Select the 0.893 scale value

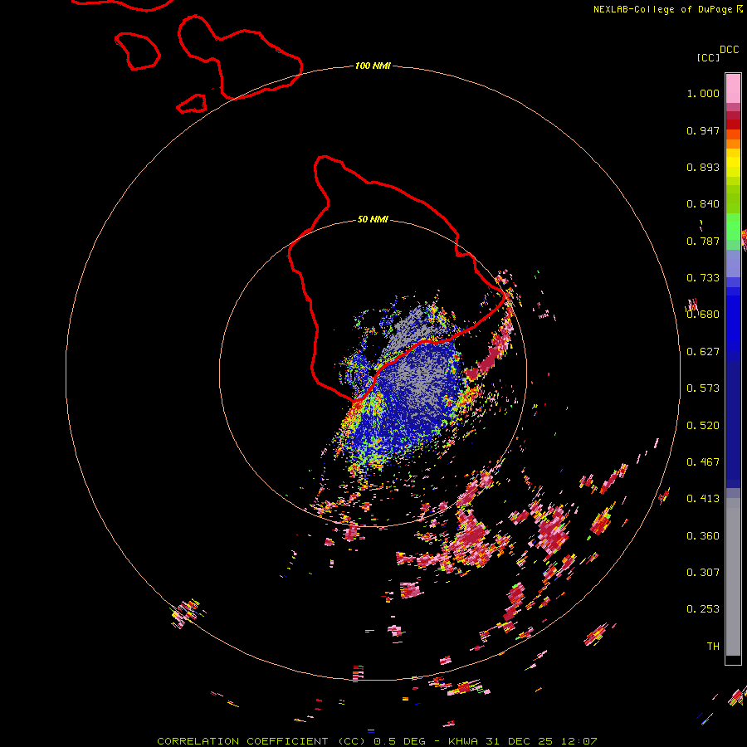click(703, 167)
